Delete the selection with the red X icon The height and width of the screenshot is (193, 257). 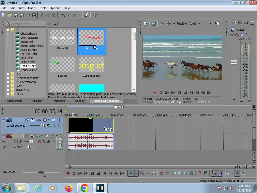[161, 173]
